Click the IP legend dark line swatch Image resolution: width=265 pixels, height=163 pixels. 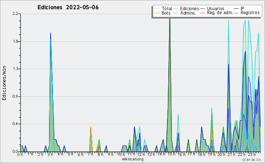[x=236, y=9]
